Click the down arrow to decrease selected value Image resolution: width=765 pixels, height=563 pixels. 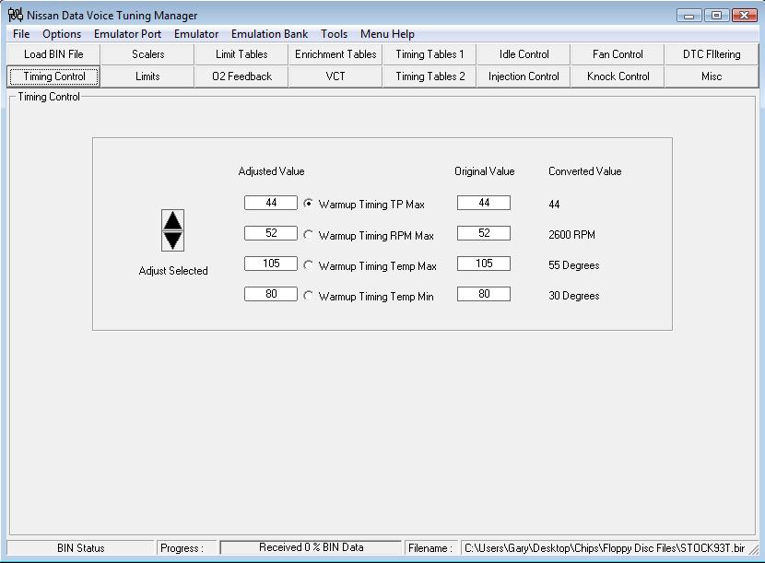tap(172, 240)
